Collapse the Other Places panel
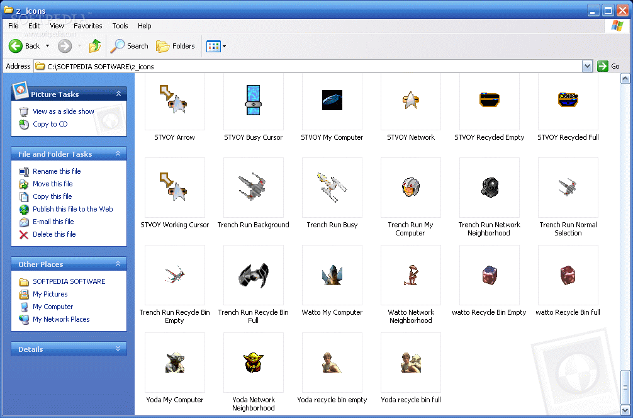The height and width of the screenshot is (418, 633). [118, 264]
